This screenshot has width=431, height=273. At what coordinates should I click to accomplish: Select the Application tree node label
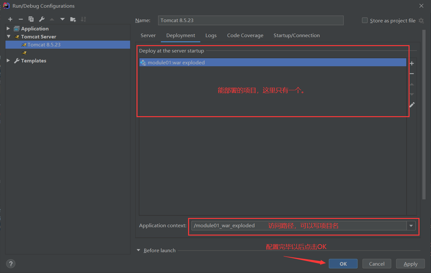pyautogui.click(x=35, y=28)
